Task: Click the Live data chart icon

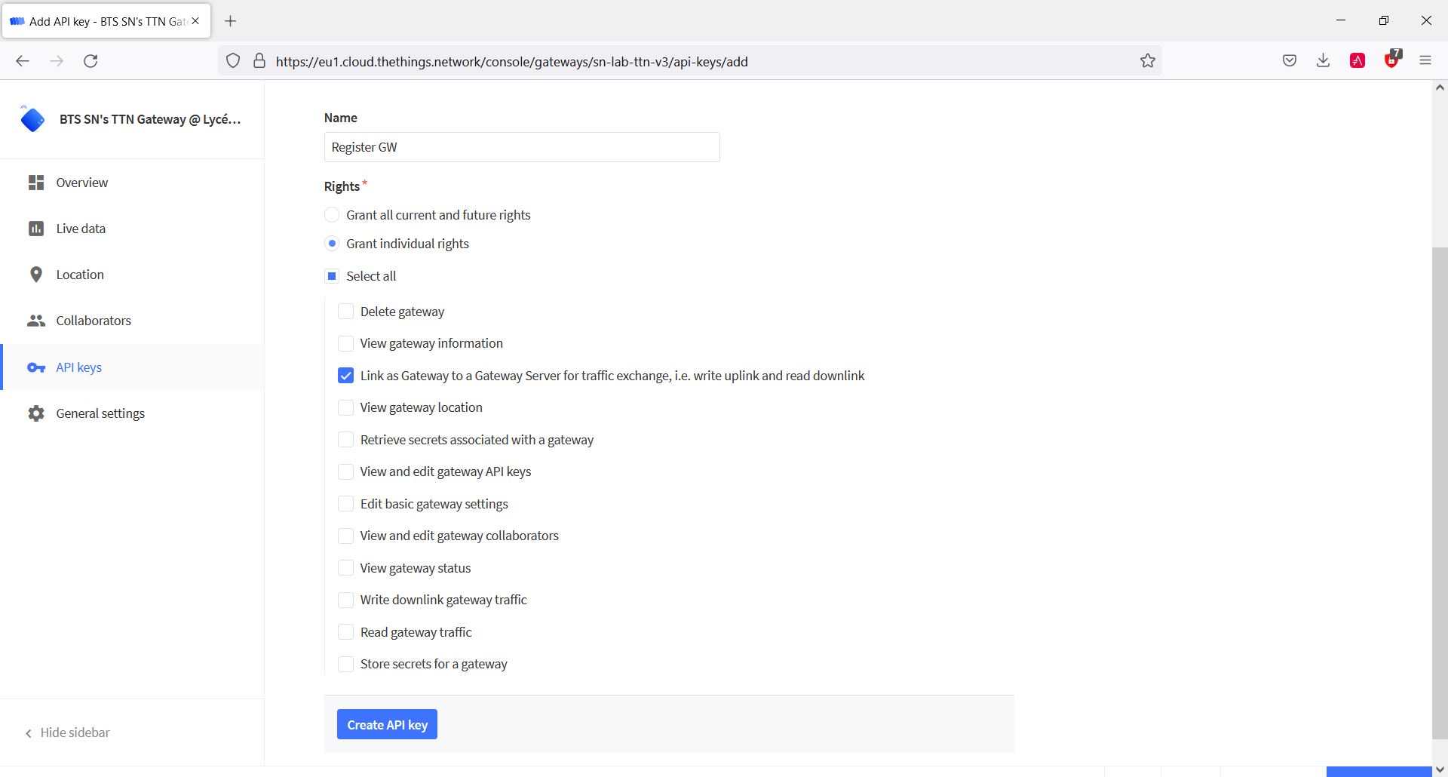Action: point(36,229)
